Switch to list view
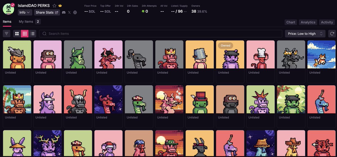The height and width of the screenshot is (157, 337). tap(33, 34)
